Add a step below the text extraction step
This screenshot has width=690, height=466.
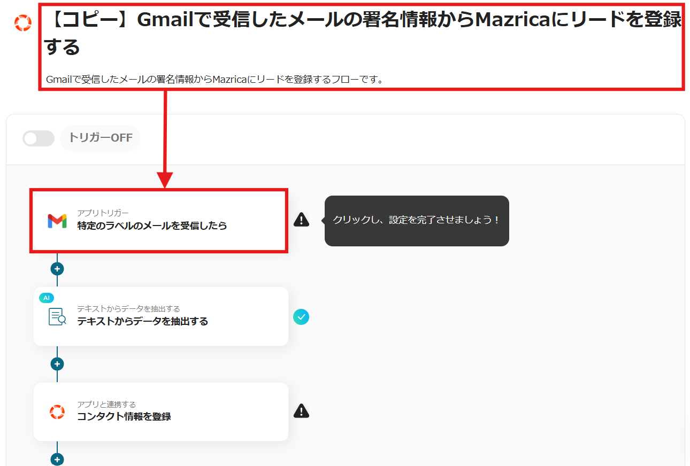coord(57,364)
